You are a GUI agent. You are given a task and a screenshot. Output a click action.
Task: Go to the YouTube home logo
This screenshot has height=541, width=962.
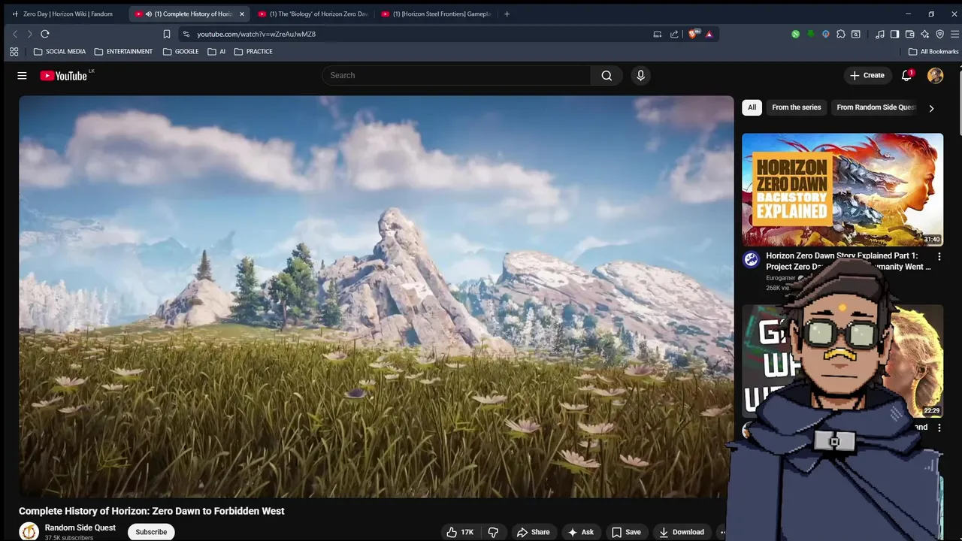pyautogui.click(x=63, y=75)
